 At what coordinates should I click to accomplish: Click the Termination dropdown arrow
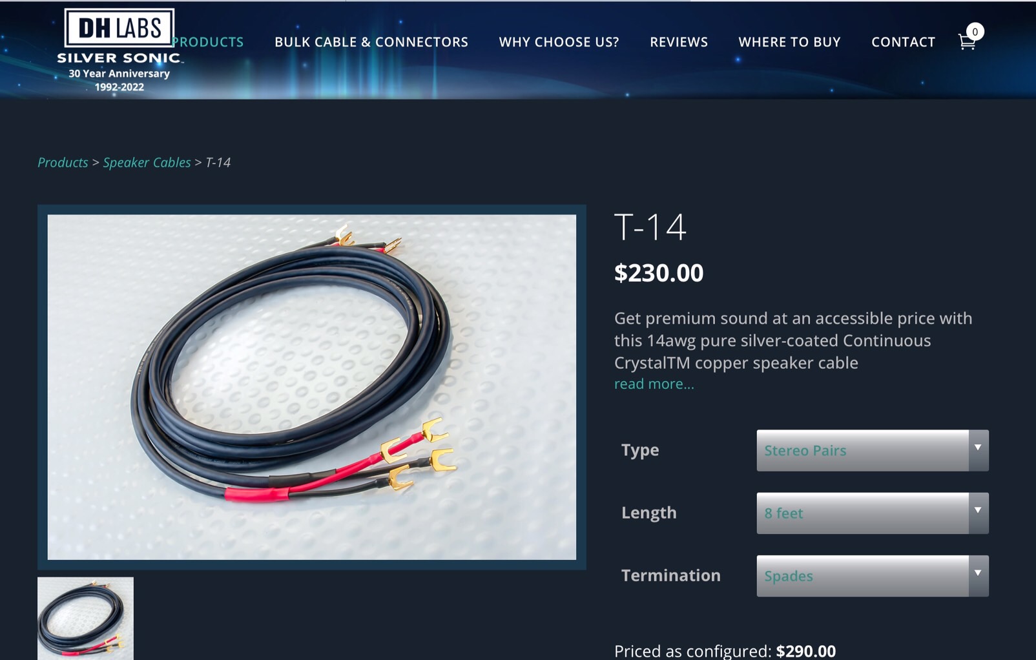(x=978, y=573)
